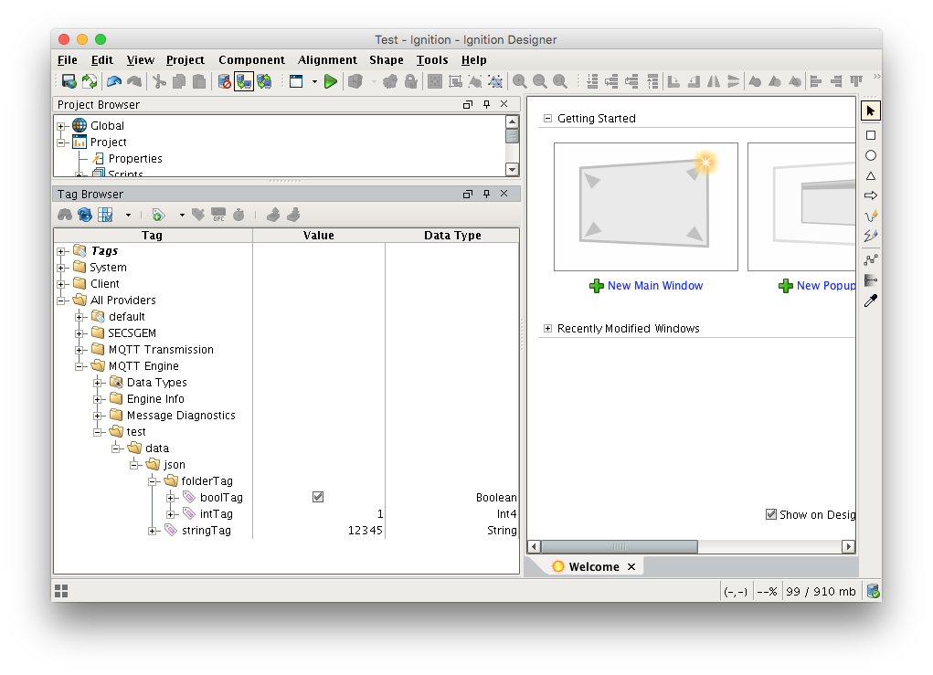
Task: Undock the Project Browser panel
Action: (468, 104)
